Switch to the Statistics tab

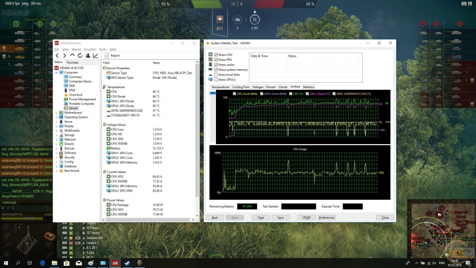[x=309, y=87]
